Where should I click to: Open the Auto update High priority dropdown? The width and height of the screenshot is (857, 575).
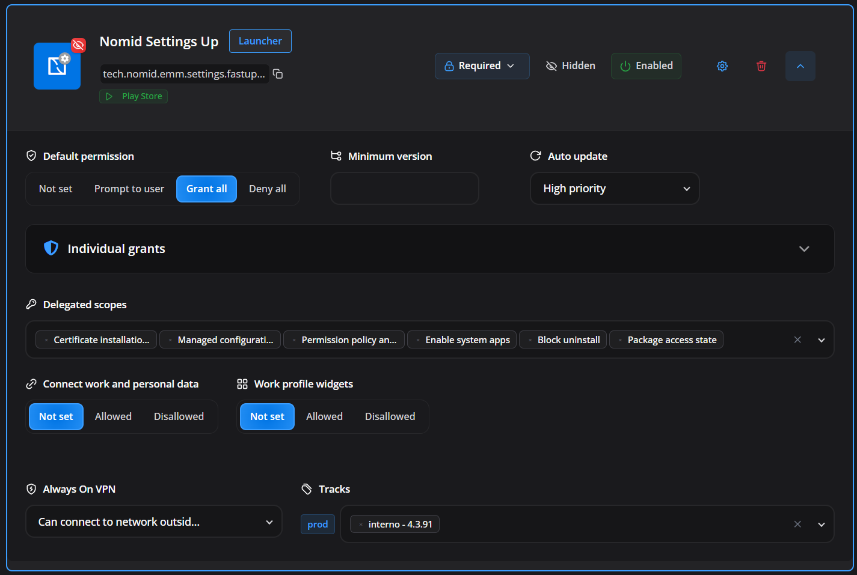615,189
